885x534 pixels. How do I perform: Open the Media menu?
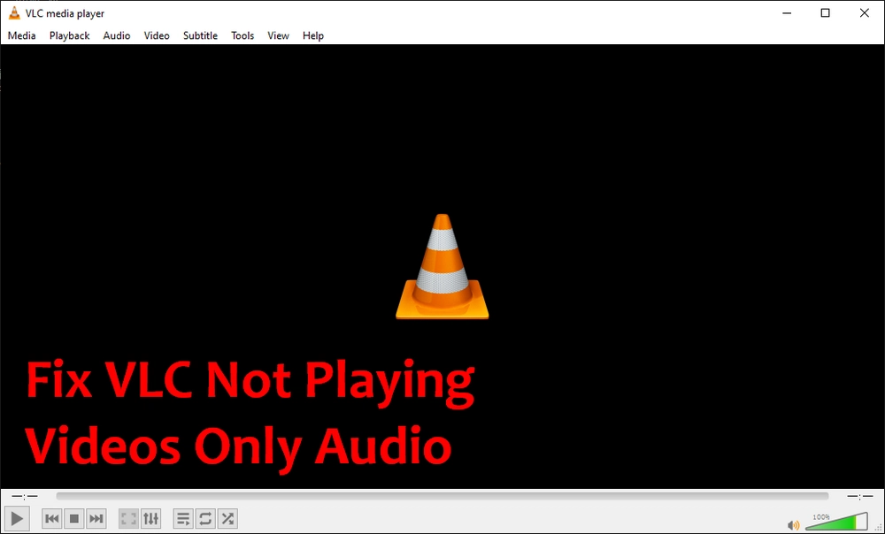tap(21, 35)
